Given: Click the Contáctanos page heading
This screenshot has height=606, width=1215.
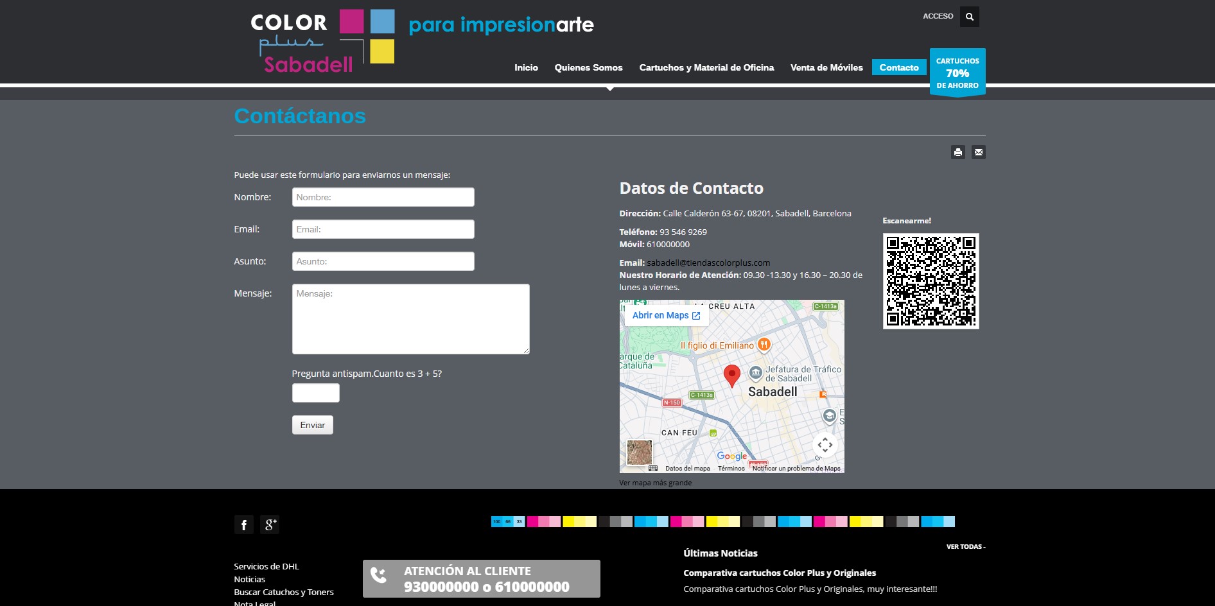Looking at the screenshot, I should click(300, 116).
